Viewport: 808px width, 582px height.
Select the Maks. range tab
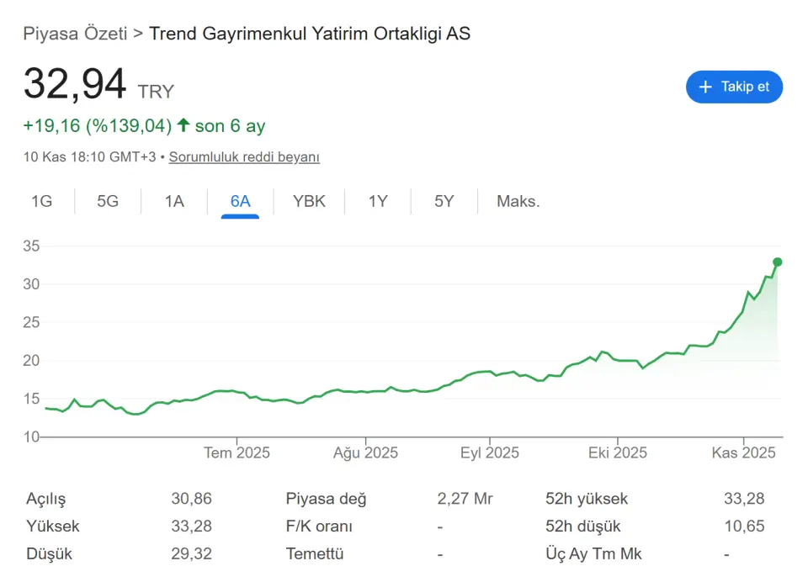point(518,202)
